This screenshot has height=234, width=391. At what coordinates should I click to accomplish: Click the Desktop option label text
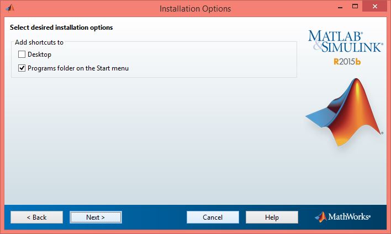39,55
